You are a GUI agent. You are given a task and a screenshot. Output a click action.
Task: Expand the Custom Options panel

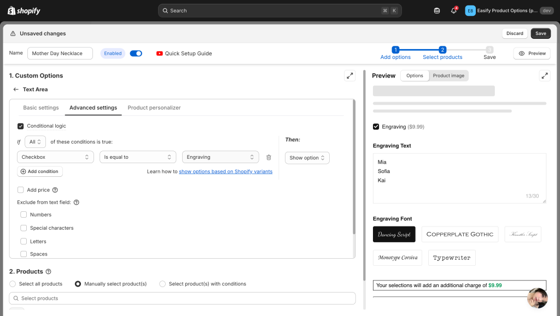pos(349,76)
